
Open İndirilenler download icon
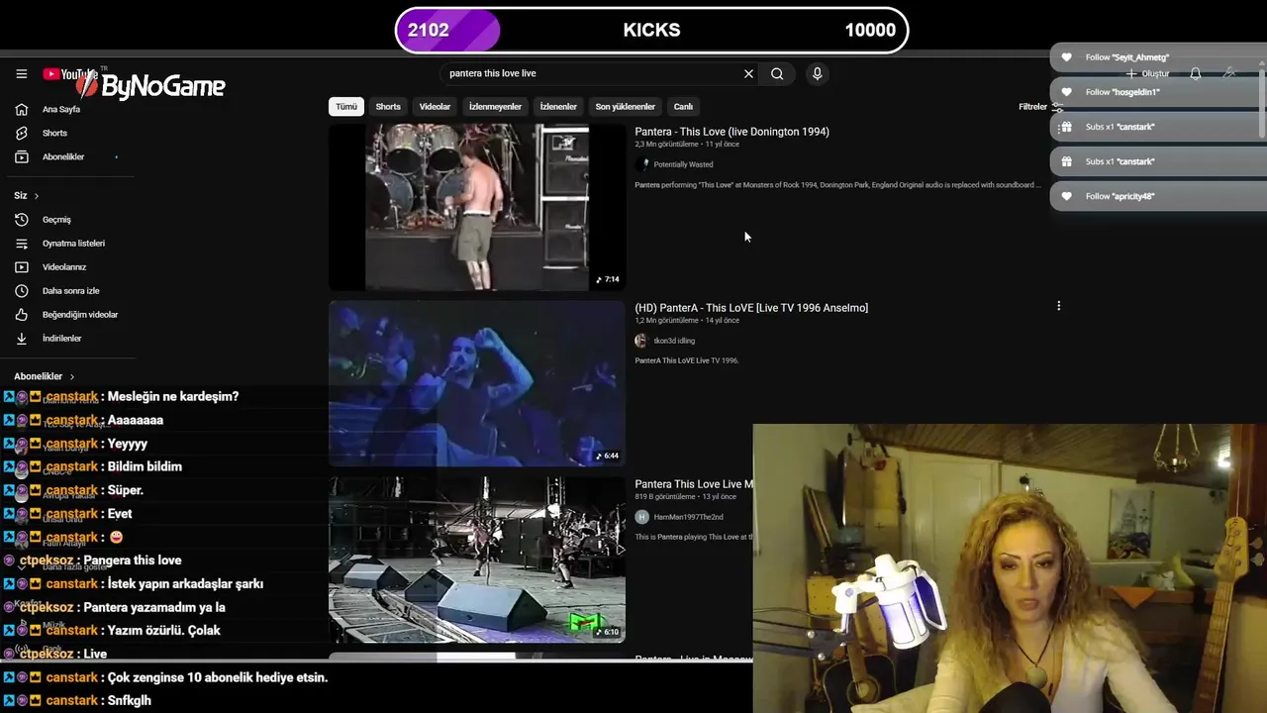coord(22,338)
